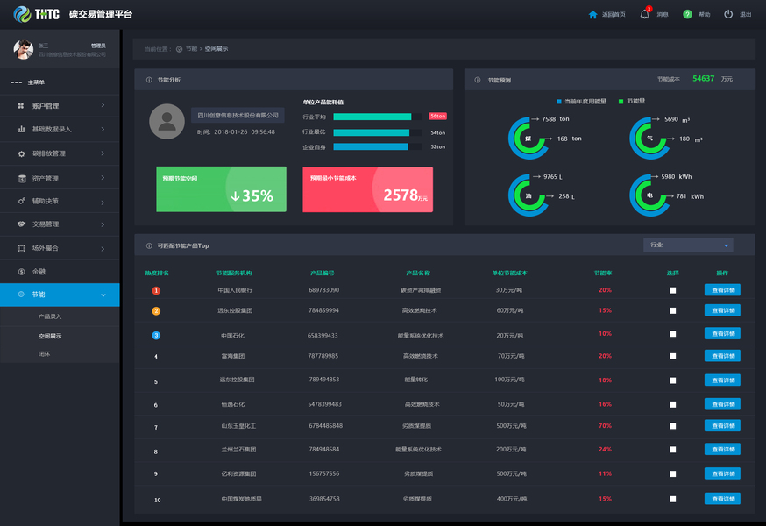
Task: Click the red 预期最小节能成本 2578 card
Action: tap(368, 189)
